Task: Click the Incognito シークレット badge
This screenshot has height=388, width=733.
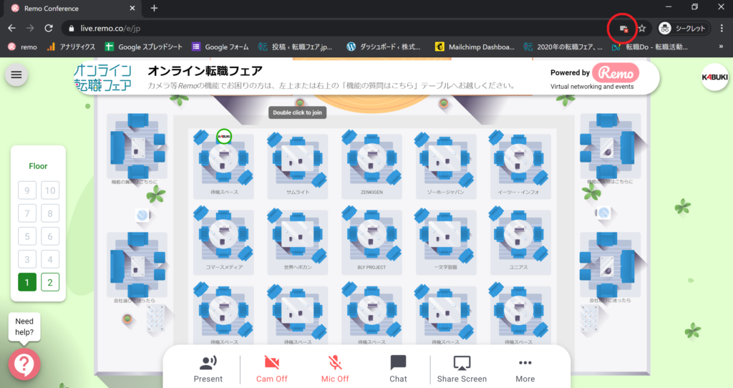Action: [x=682, y=29]
